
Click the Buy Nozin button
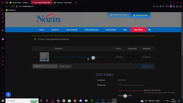coord(138,30)
